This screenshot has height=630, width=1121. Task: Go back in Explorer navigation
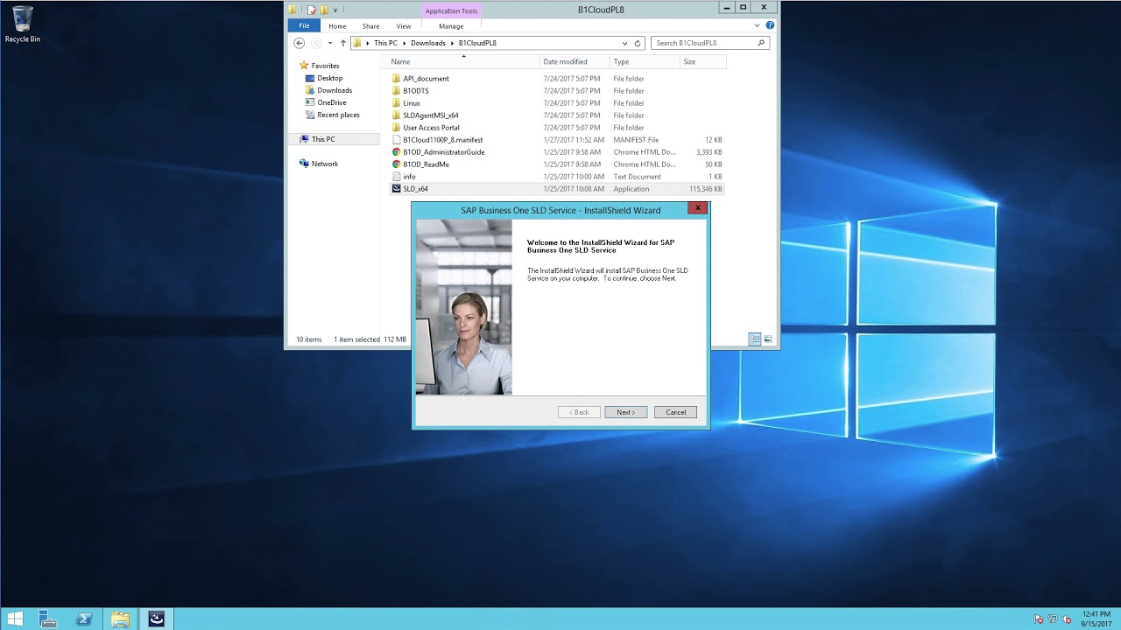pos(300,43)
